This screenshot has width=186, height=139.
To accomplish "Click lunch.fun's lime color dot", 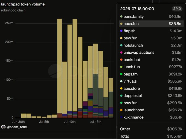I will point(121,67).
